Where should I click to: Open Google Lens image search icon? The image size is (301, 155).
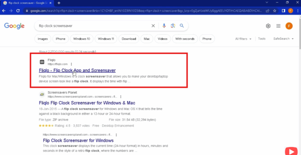click(173, 26)
